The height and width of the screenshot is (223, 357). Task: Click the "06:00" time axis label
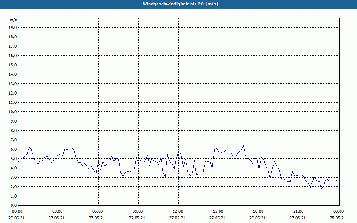97,211
